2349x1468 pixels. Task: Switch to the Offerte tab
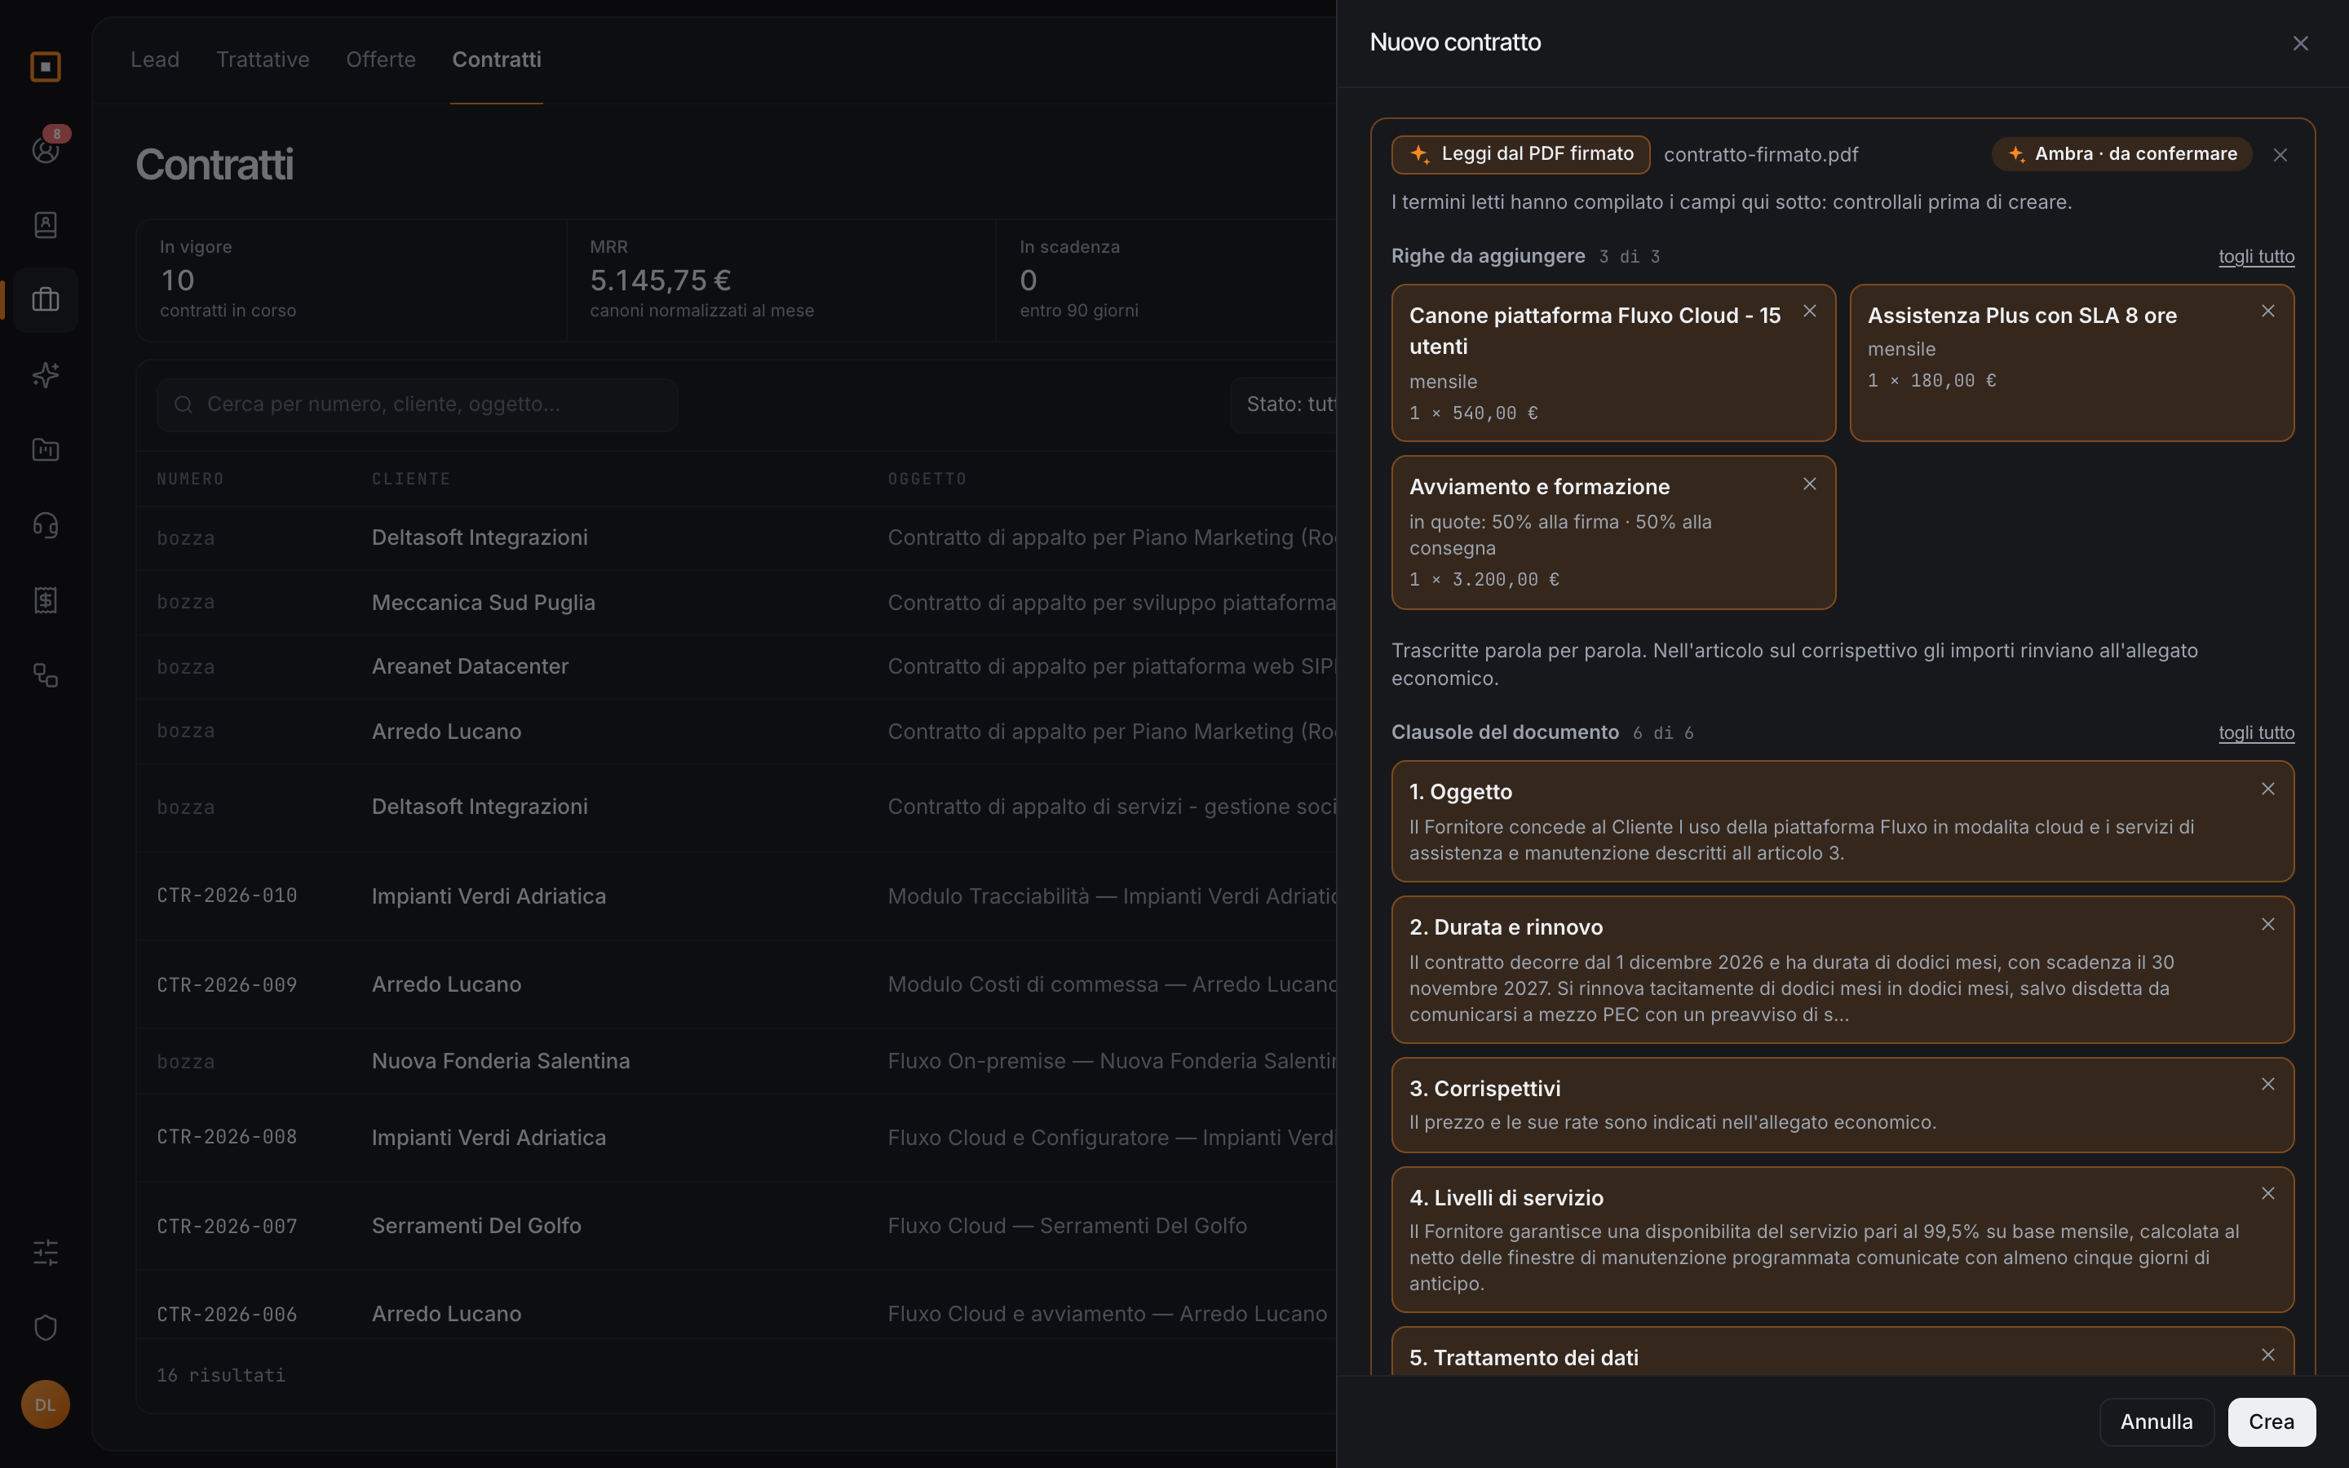[x=381, y=60]
